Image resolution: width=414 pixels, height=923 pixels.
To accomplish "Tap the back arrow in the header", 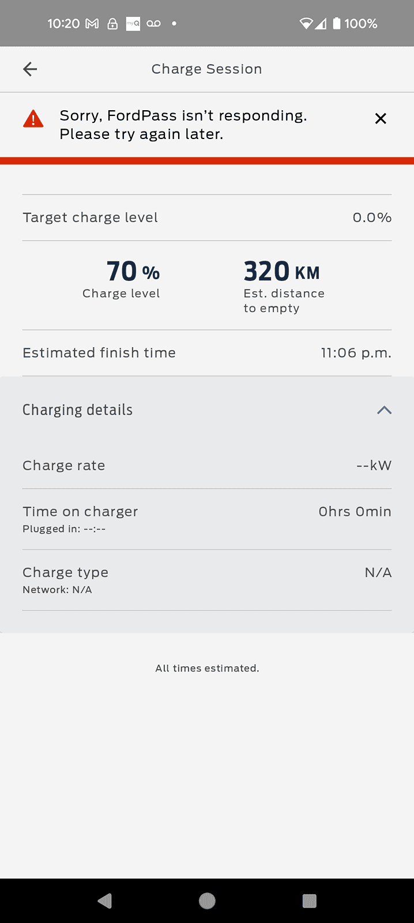I will 30,69.
